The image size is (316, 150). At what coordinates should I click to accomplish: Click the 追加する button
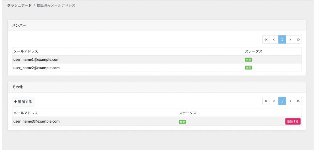tap(23, 102)
